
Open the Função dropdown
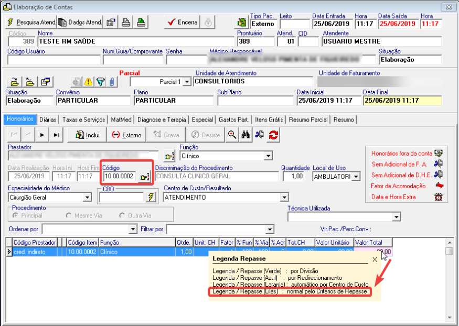[x=268, y=156]
